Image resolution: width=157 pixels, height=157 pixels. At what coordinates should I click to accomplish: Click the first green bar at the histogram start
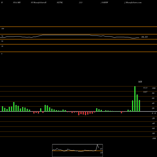pyautogui.click(x=3, y=109)
